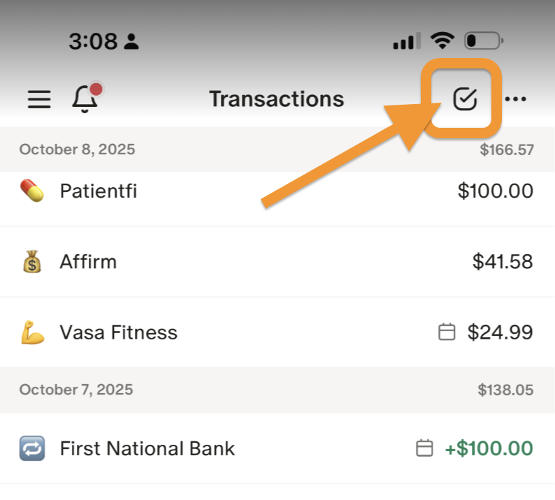Tap the calendar icon beside $24.99
The height and width of the screenshot is (500, 555).
coord(447,332)
